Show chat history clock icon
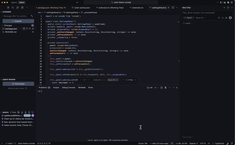The height and width of the screenshot is (145, 235). pyautogui.click(x=228, y=8)
